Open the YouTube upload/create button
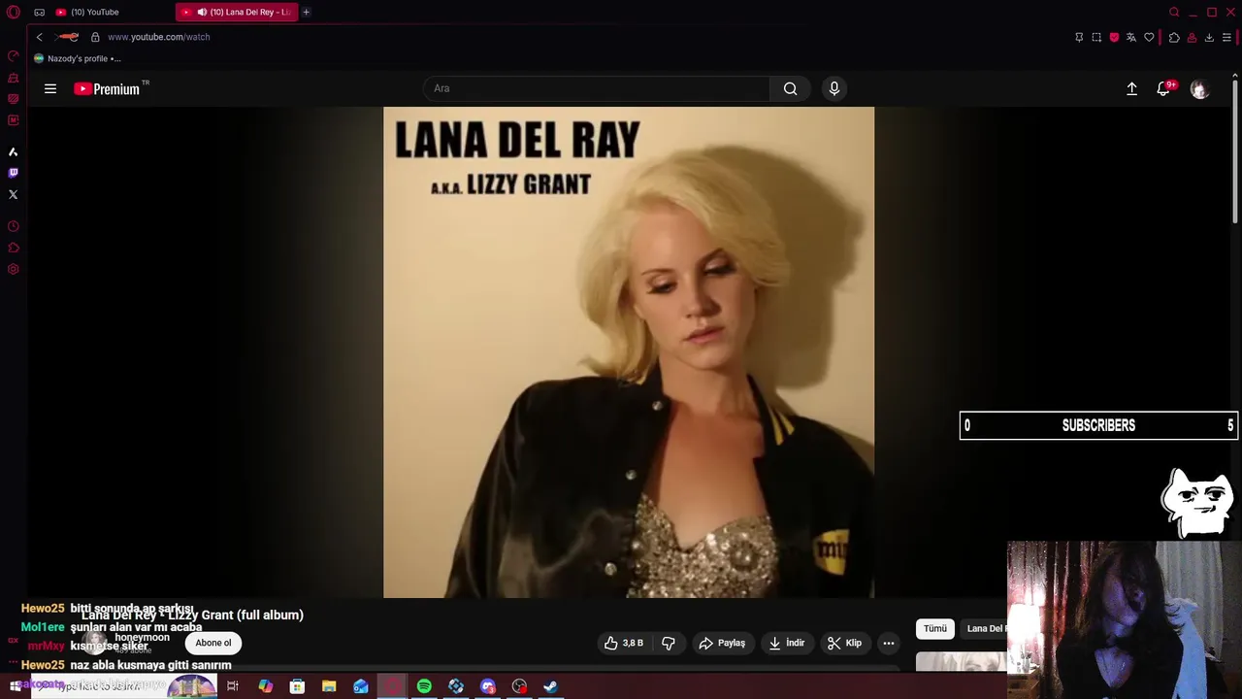Viewport: 1242px width, 699px height. (1131, 88)
